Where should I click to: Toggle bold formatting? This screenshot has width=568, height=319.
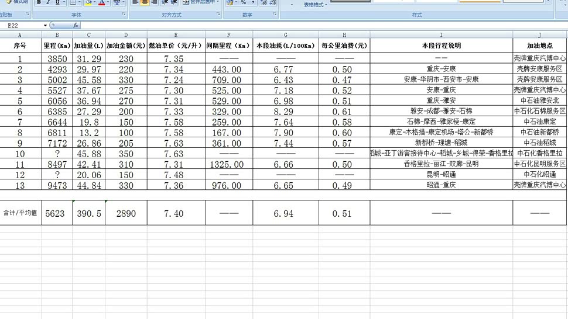click(39, 2)
